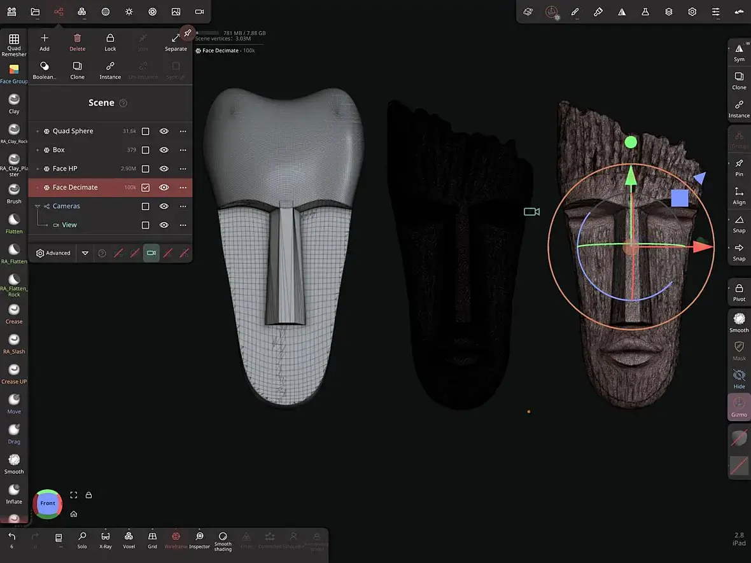Click the Advanced button
Image resolution: width=751 pixels, height=563 pixels.
point(53,253)
